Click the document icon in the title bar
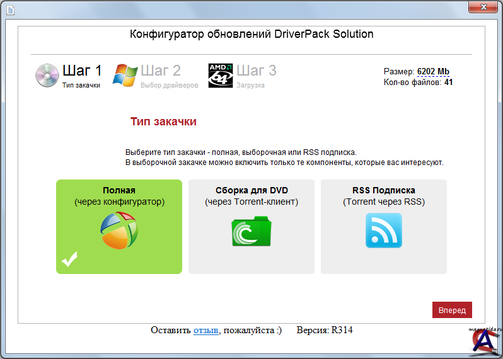This screenshot has width=503, height=359. (9, 9)
